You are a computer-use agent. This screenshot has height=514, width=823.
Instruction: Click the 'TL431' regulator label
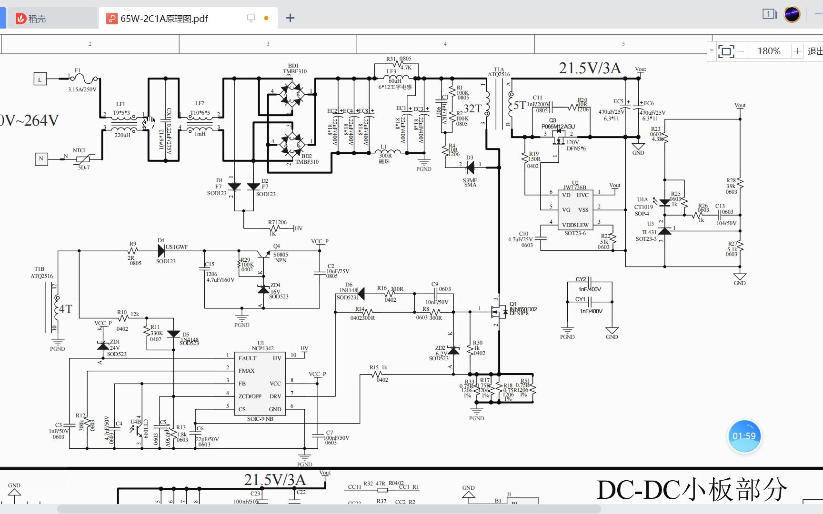pos(649,232)
